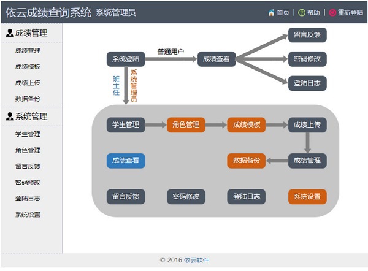368x271 pixels.
Task: Click the home icon beside 首页
Action: pyautogui.click(x=271, y=13)
